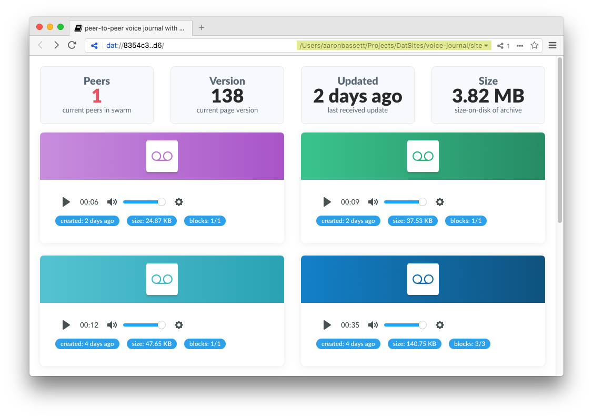Click the 00:09 duration time label

click(x=350, y=202)
